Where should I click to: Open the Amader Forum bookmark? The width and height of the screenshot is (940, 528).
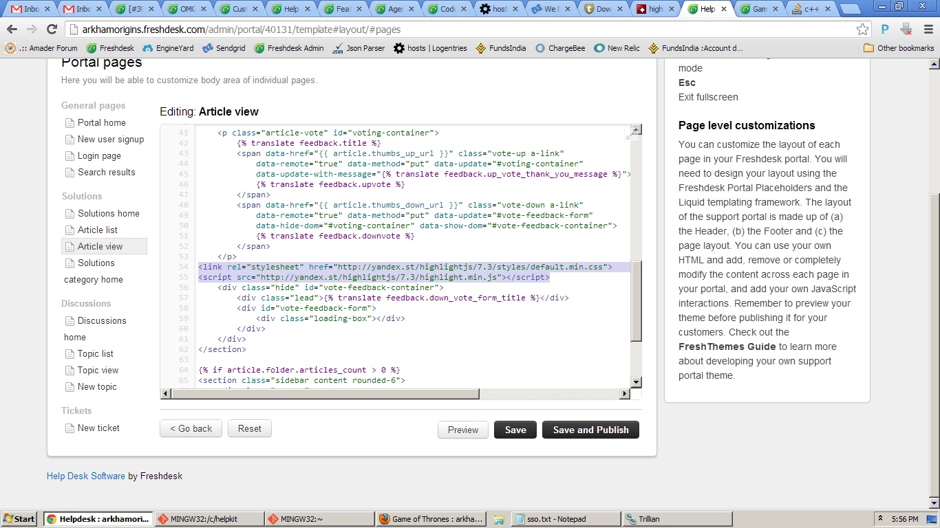pos(41,48)
